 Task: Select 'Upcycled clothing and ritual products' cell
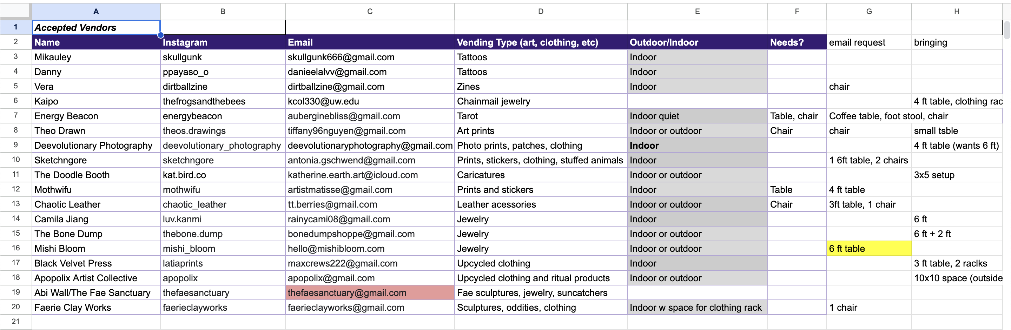point(541,278)
